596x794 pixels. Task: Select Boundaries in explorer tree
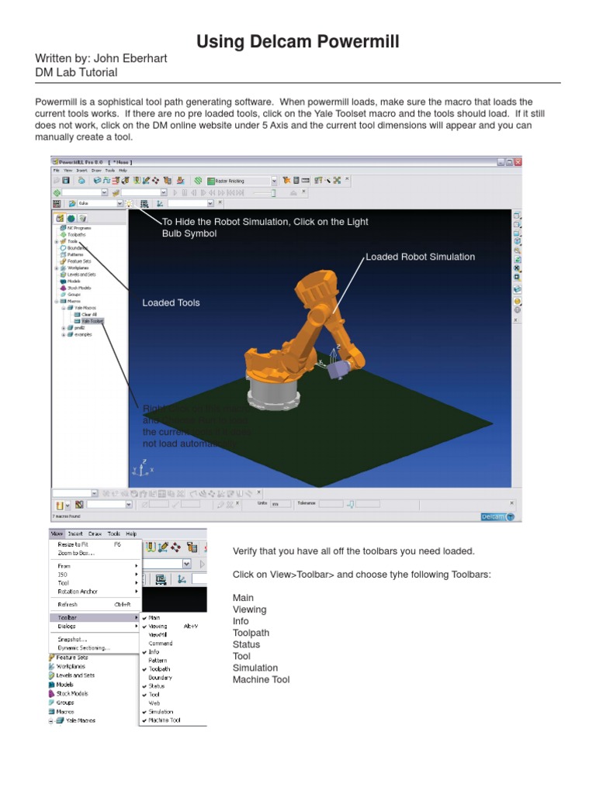(78, 248)
